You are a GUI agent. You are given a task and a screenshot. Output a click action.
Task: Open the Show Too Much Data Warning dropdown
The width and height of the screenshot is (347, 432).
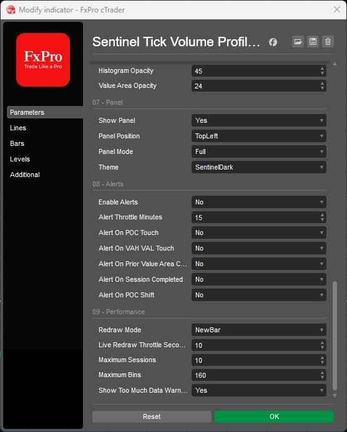click(259, 390)
